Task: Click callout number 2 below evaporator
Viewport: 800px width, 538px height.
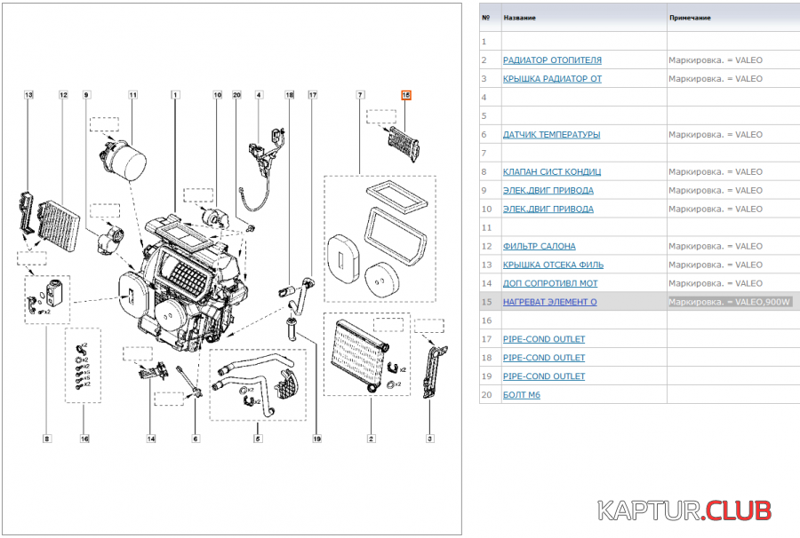Action: [371, 438]
